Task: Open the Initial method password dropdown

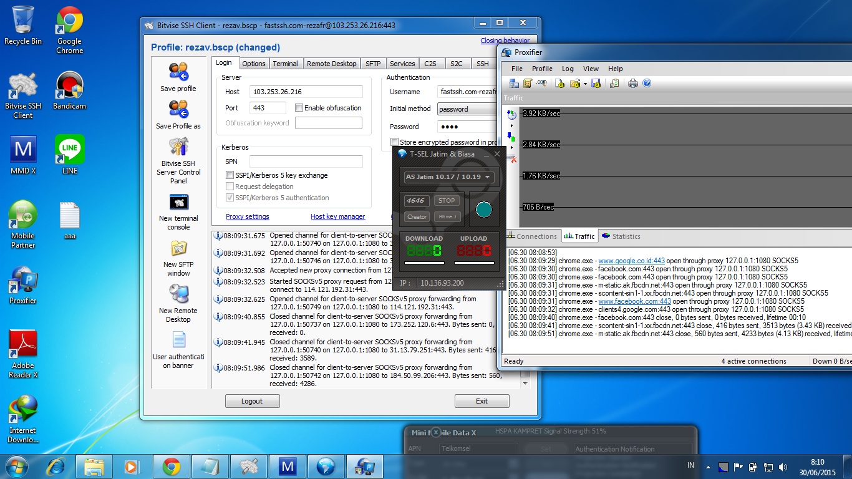Action: [x=467, y=109]
